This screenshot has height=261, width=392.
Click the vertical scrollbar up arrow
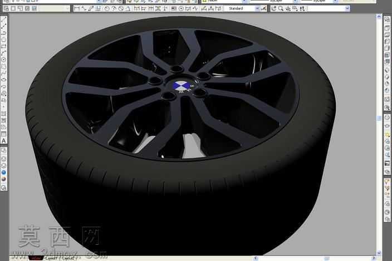point(379,17)
